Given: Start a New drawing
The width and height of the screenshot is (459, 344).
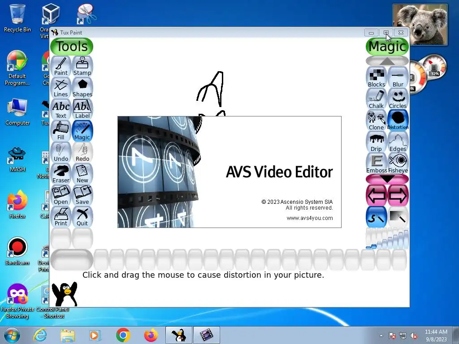Looking at the screenshot, I should [82, 174].
